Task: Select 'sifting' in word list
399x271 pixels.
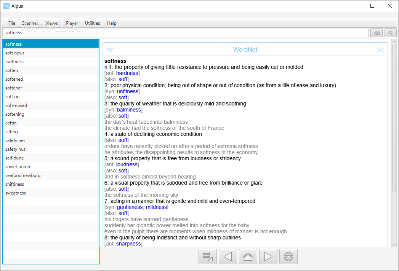Action: pos(51,132)
